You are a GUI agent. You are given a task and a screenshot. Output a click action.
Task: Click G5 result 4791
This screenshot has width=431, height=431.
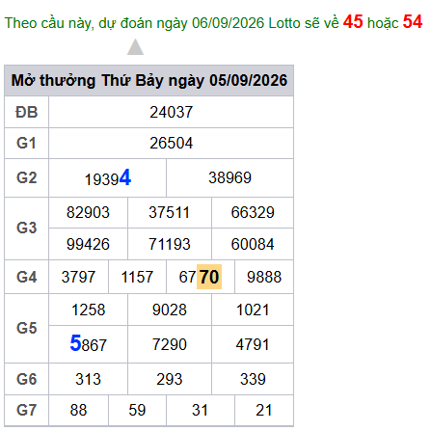[x=253, y=344]
